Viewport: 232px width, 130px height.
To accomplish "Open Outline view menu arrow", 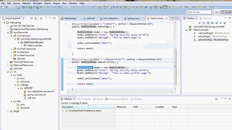I will tap(230, 22).
